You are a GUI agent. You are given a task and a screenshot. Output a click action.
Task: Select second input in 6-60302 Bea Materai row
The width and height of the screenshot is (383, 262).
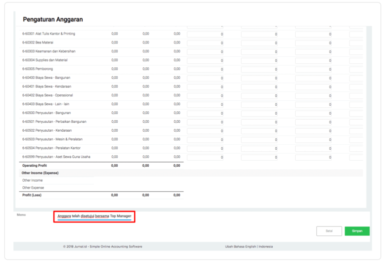coord(260,43)
